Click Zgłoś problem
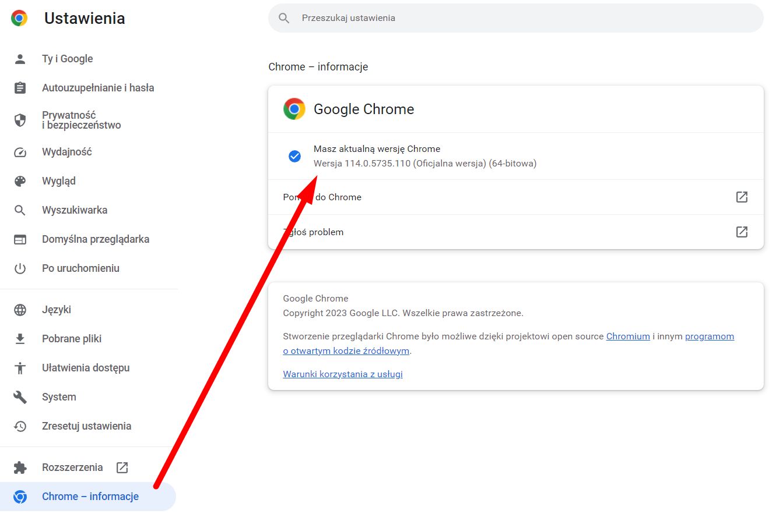The width and height of the screenshot is (783, 521). coord(313,232)
